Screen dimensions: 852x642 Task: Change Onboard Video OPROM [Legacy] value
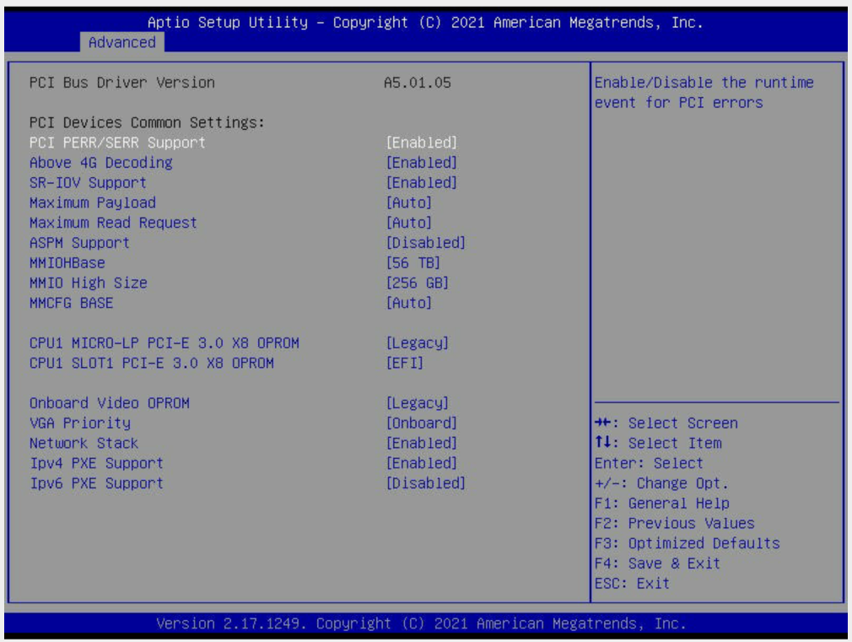[418, 403]
